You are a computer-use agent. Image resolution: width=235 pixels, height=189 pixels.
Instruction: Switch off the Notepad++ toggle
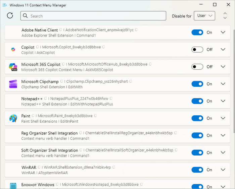tap(197, 101)
